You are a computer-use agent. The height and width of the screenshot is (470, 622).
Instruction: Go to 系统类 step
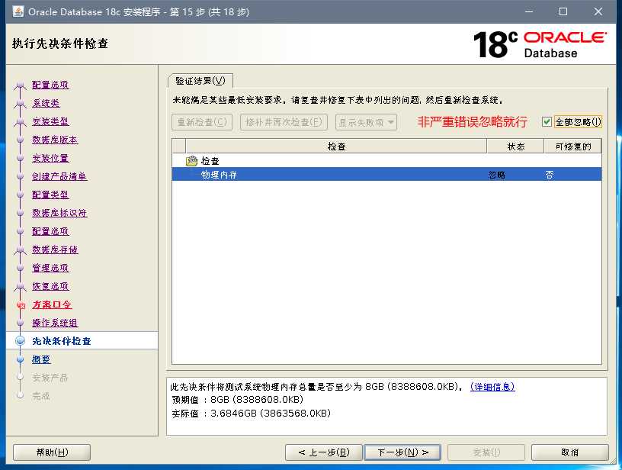coord(46,103)
